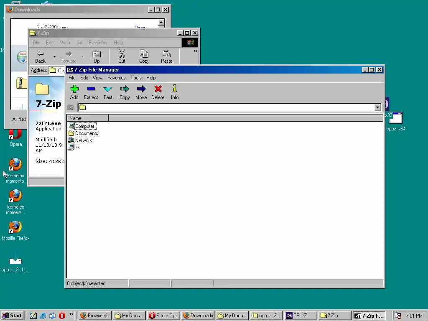This screenshot has width=428, height=321.
Task: Expand the quick launch overflow chevron
Action: pyautogui.click(x=71, y=314)
